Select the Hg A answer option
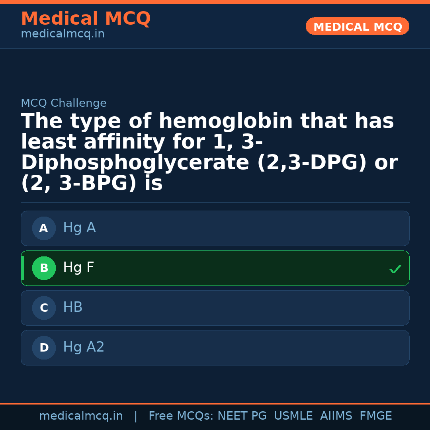Screen dimensions: 430x430 (215, 229)
